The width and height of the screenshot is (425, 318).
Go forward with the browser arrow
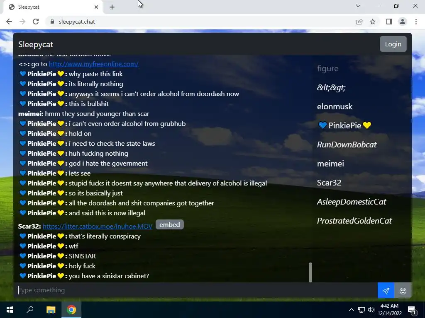22,22
